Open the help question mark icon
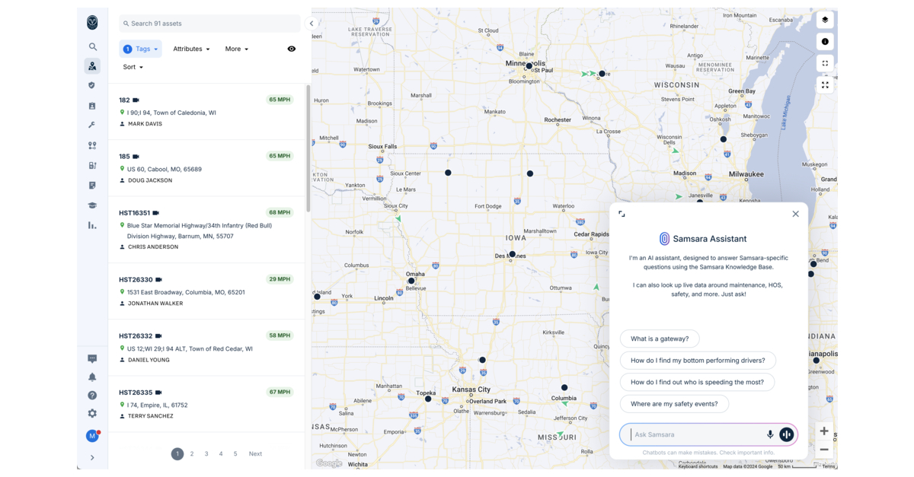The width and height of the screenshot is (914, 477). 92,396
